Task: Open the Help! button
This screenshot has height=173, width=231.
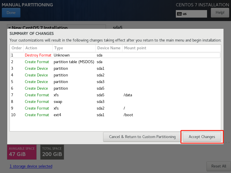Action: pos(220,13)
